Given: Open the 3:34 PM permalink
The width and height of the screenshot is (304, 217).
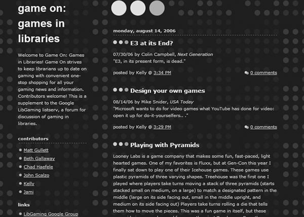Looking at the screenshot, I should [x=162, y=73].
